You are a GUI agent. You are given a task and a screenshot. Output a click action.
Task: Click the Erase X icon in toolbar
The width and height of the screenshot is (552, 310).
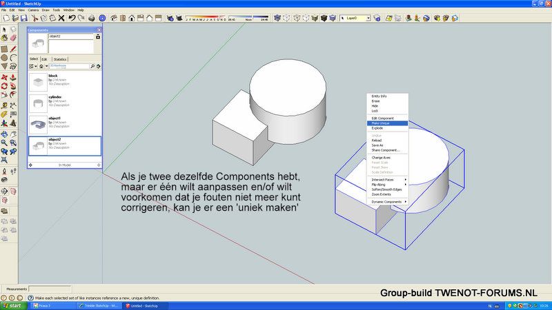point(61,18)
